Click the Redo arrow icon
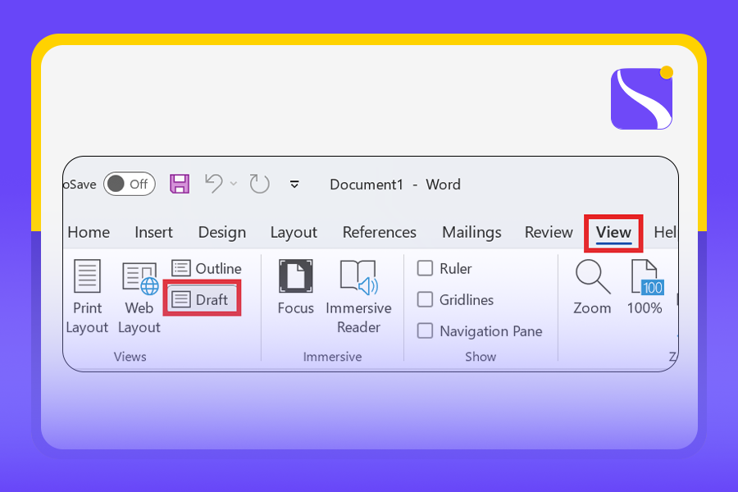This screenshot has width=738, height=492. [x=259, y=184]
